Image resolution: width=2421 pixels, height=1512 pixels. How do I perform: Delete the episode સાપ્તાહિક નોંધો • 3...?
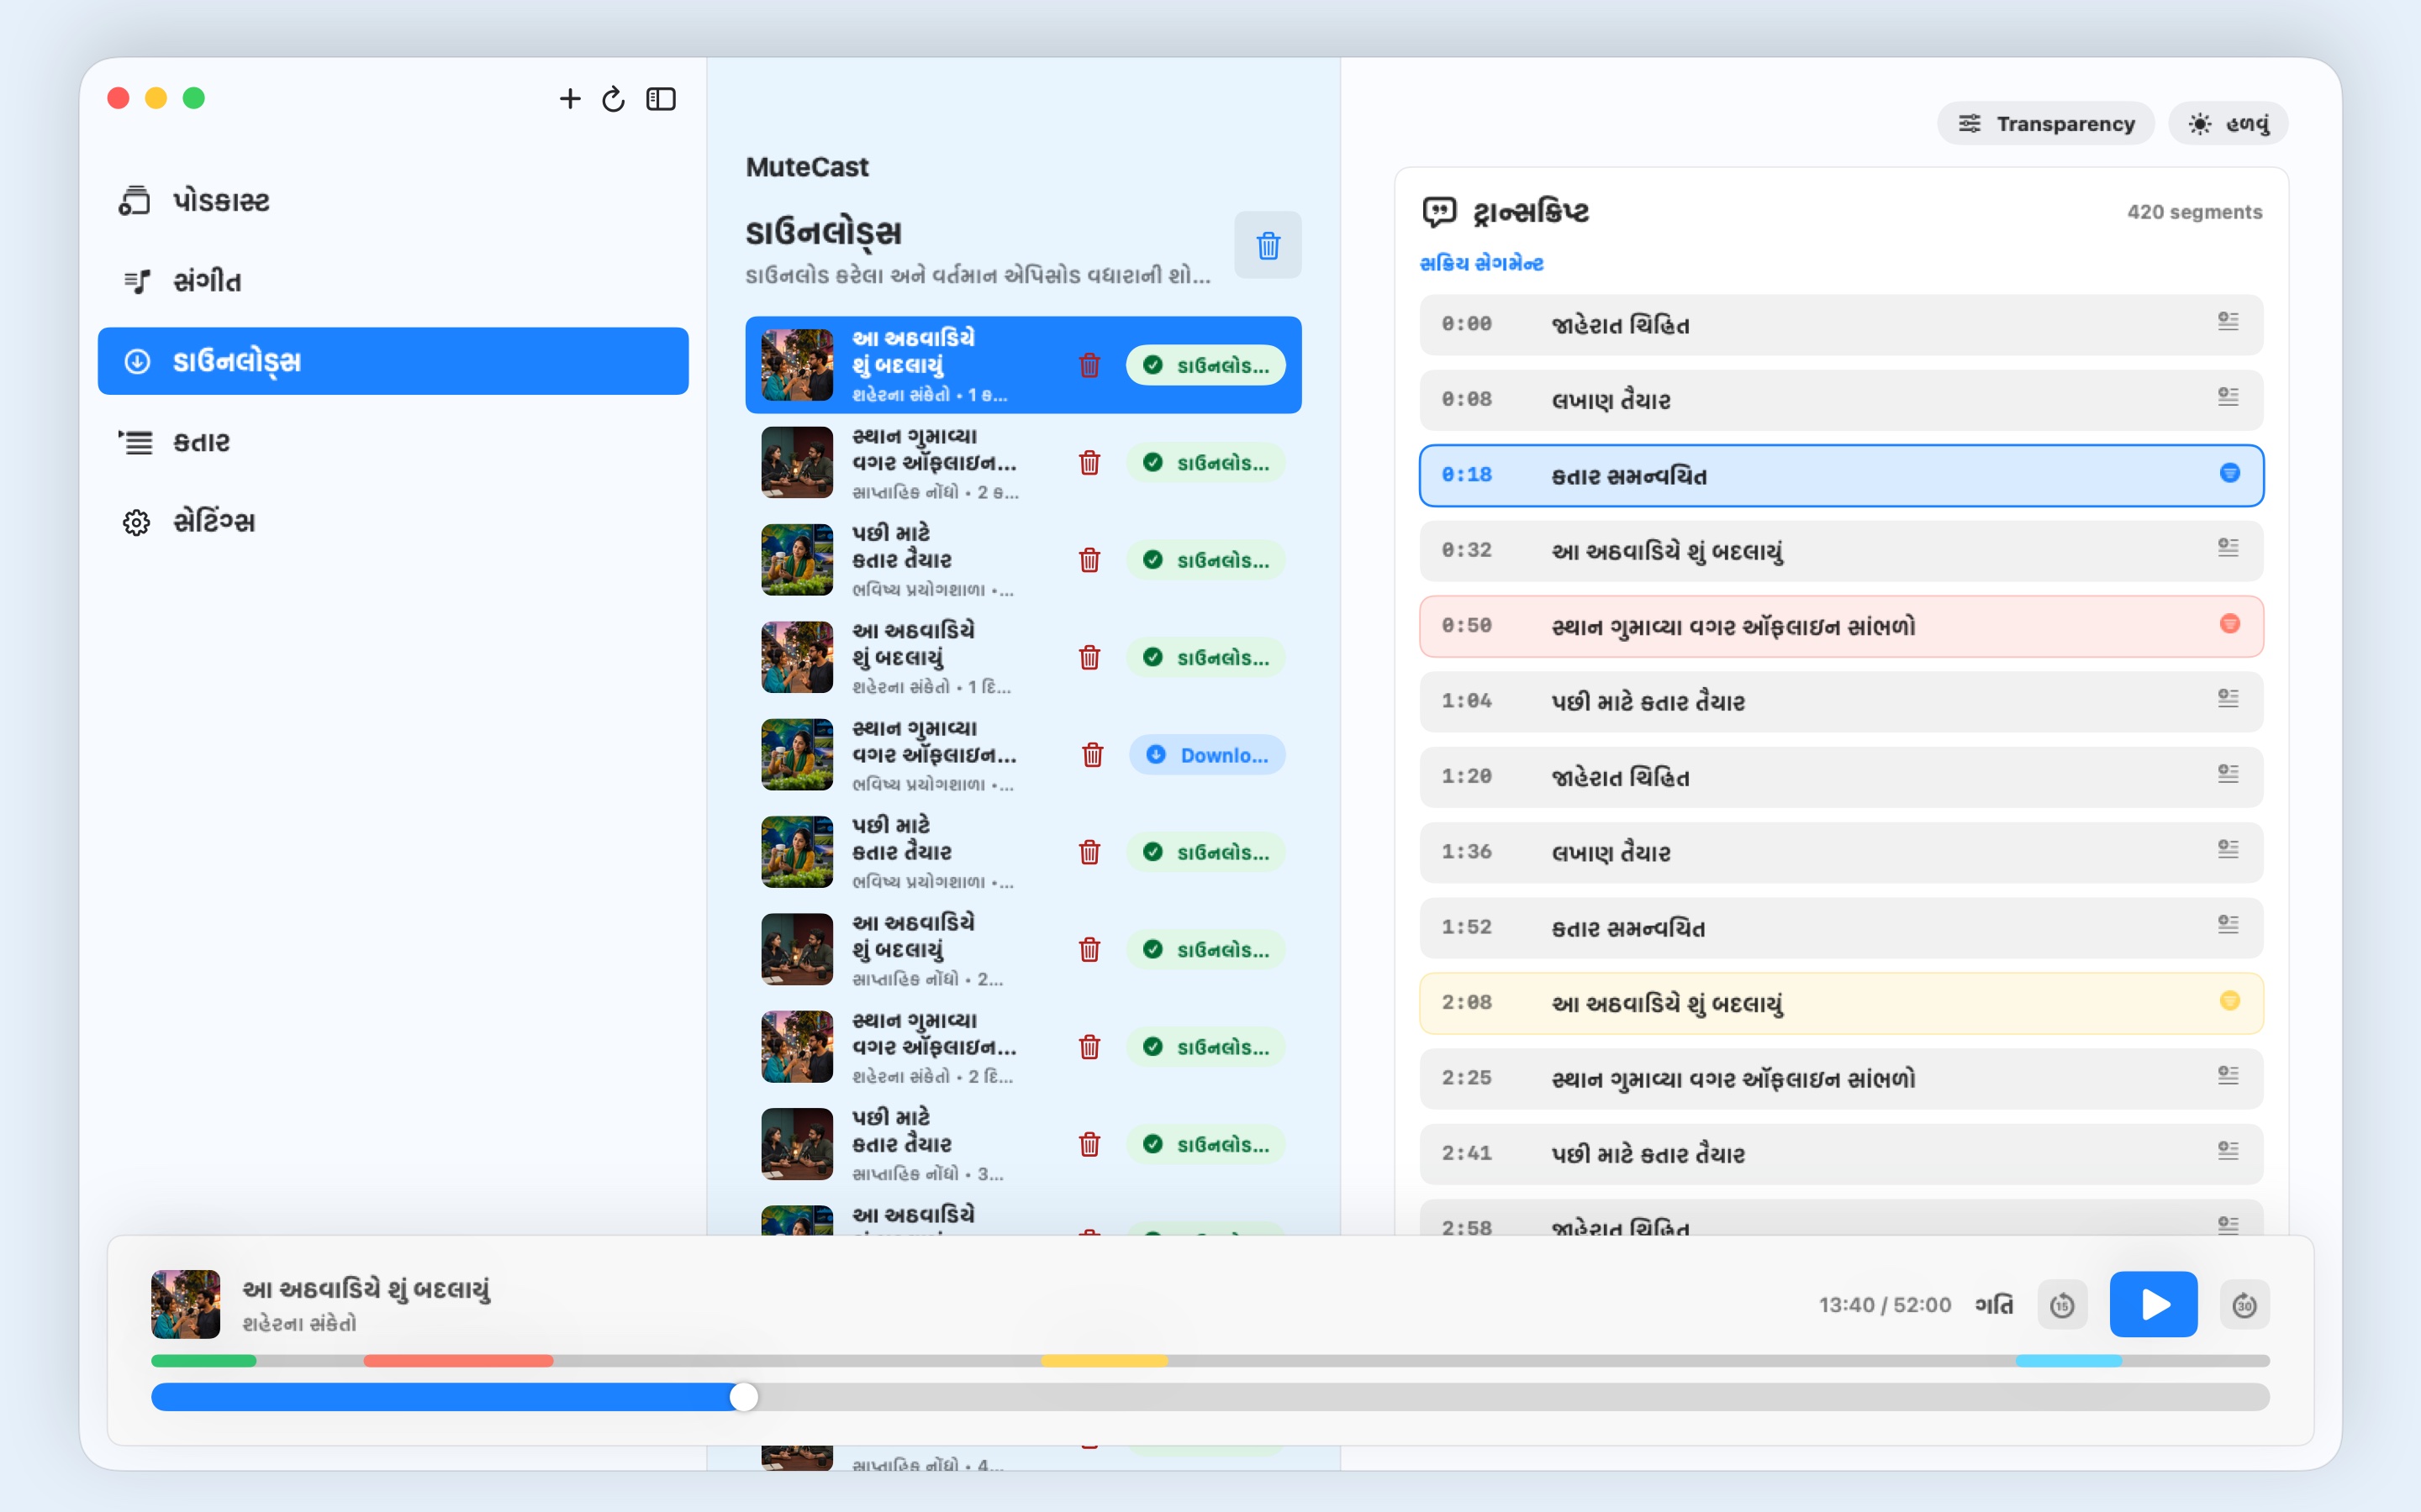pyautogui.click(x=1089, y=1144)
